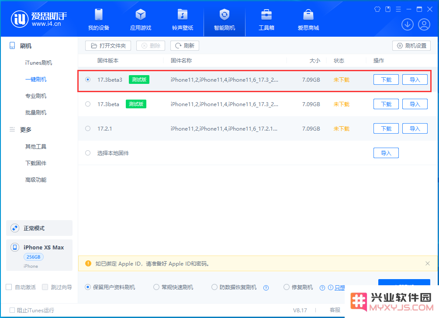Enable the 跳过向导 checkbox

pyautogui.click(x=45, y=287)
